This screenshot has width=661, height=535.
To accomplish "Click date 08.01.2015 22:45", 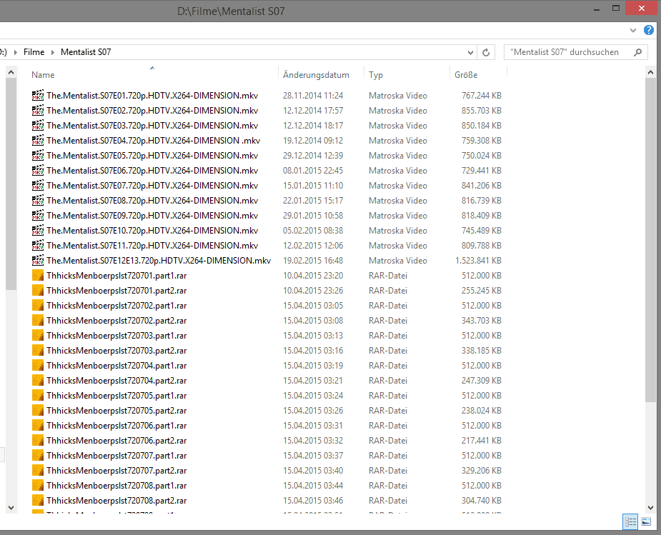I will [x=313, y=171].
